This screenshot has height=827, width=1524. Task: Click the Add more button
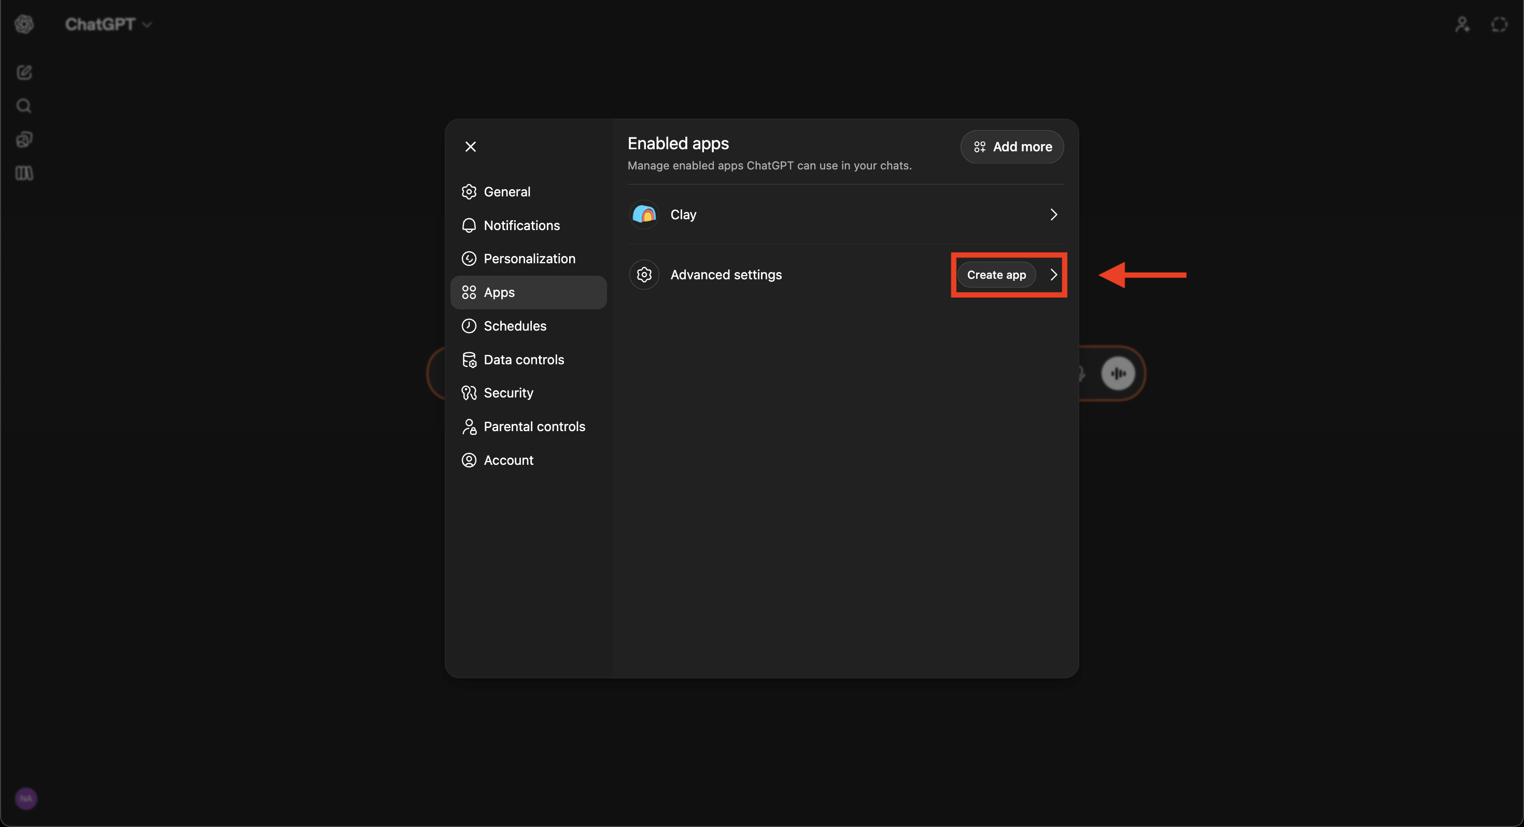(1012, 147)
